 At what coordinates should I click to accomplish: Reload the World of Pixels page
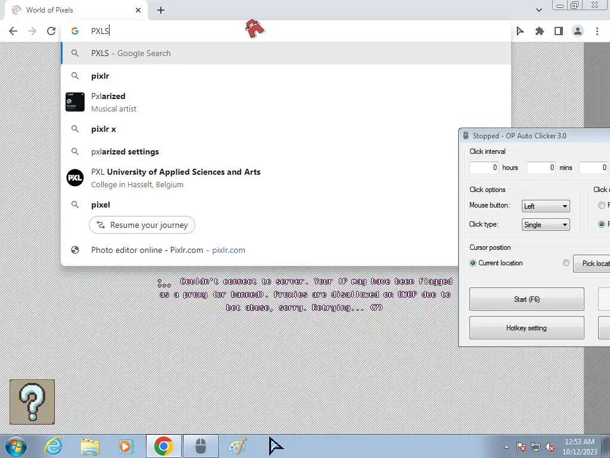51,31
